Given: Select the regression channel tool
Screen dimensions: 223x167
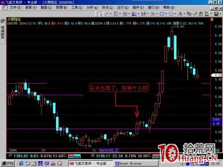Looking at the screenshot, I should tap(143, 14).
